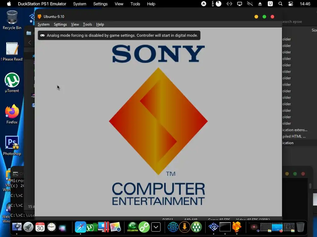Minimize the Ubuntu-9.10 window (yellow button)
This screenshot has height=237, width=317.
256,17
